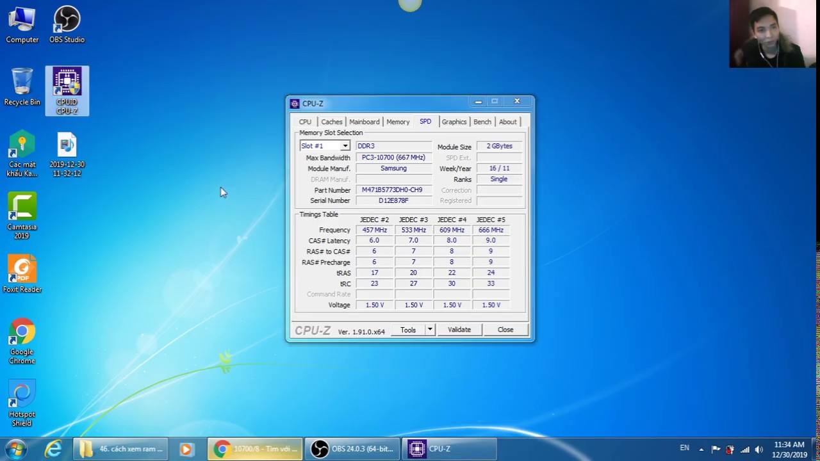The height and width of the screenshot is (461, 820).
Task: Click the Ver. 1.91.0.x64 version text
Action: (x=361, y=332)
